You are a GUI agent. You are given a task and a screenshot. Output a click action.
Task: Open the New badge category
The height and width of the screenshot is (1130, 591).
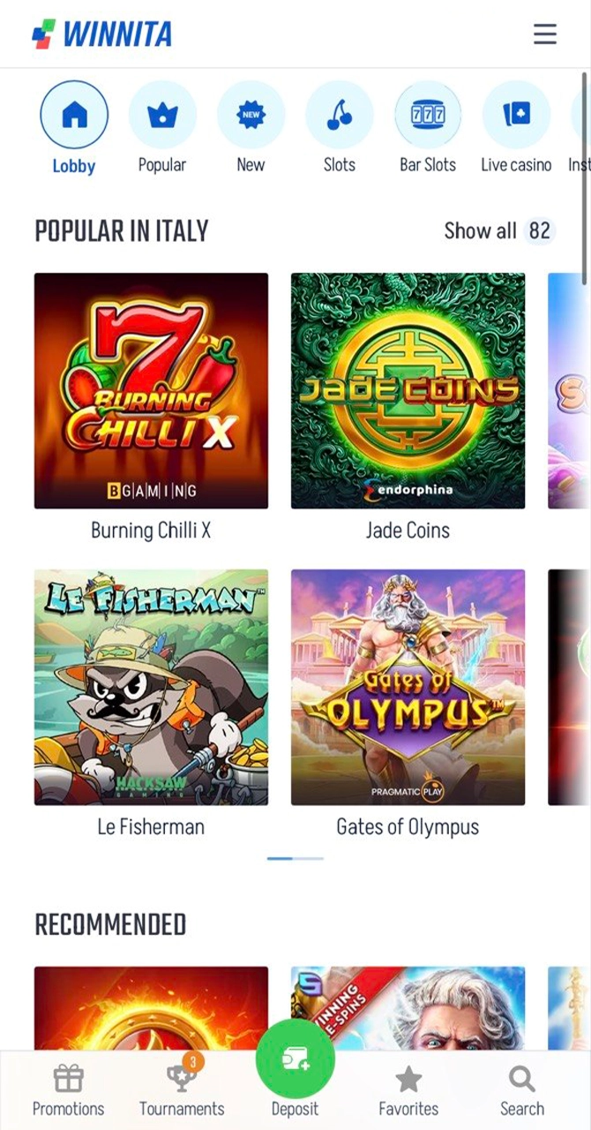pos(251,115)
